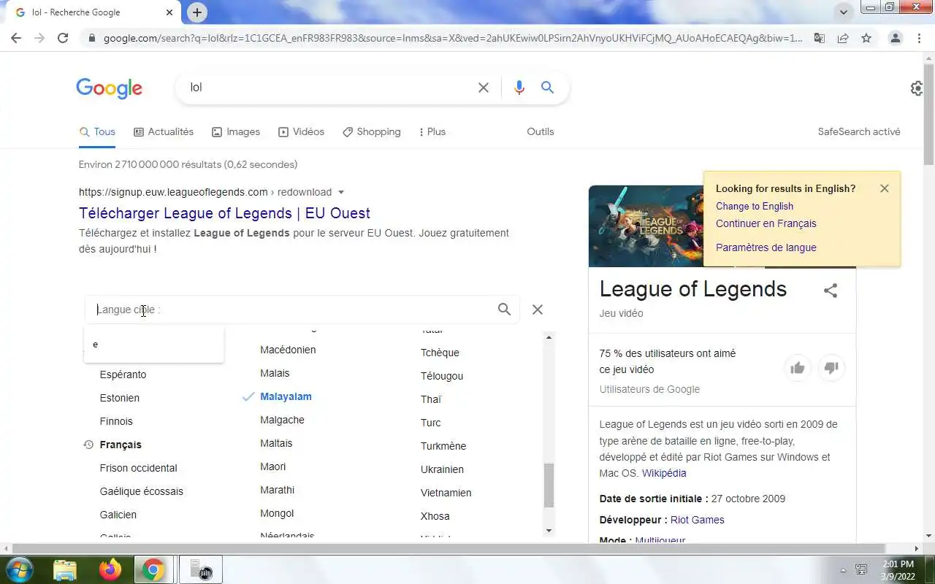Viewport: 935px width, 584px height.
Task: Click the tab search dropdown arrow
Action: [x=844, y=12]
